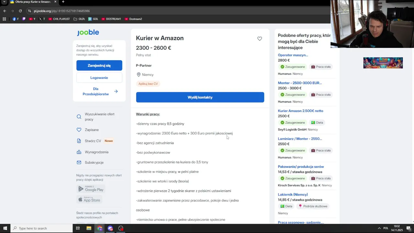Screen dimensions: 414x233
Task: Open Stwórz CV in the sidebar
Action: 93,141
